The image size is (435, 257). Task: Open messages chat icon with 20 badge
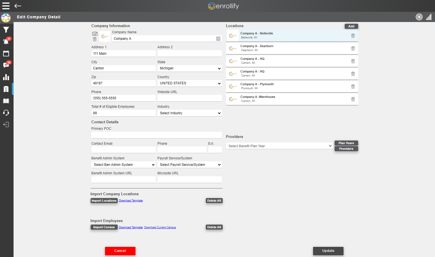(x=6, y=65)
